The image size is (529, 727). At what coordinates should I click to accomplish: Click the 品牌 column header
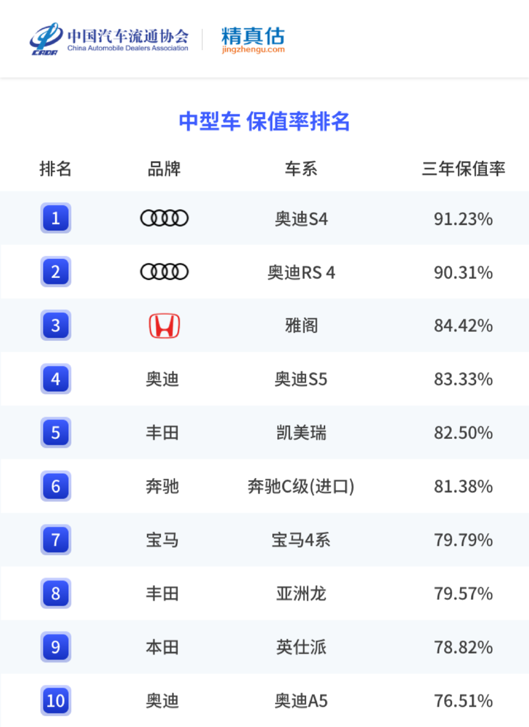(x=164, y=169)
